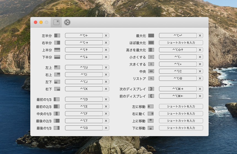Click the 右半分 right half icon

[x=57, y=43]
